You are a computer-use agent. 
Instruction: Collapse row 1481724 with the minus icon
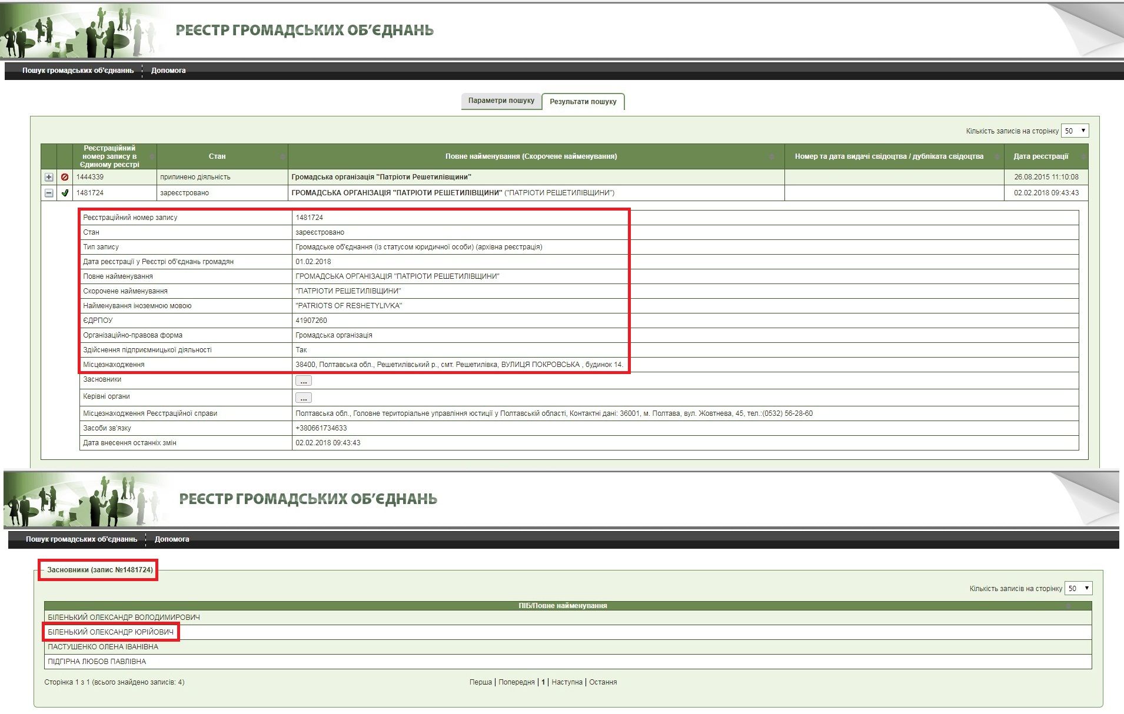pyautogui.click(x=49, y=193)
